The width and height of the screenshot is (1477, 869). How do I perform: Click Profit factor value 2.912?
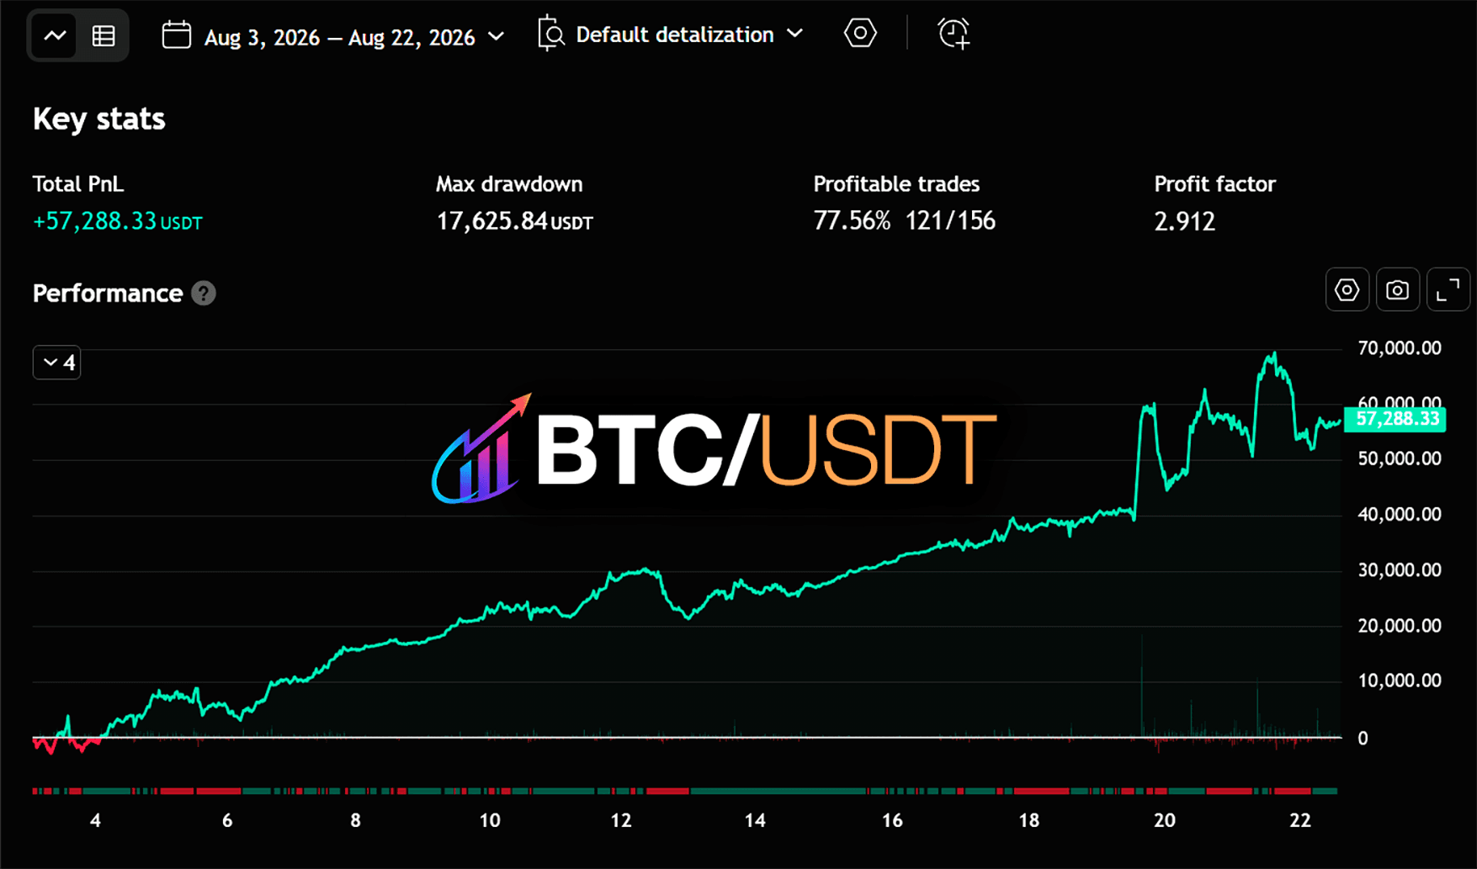tap(1184, 222)
